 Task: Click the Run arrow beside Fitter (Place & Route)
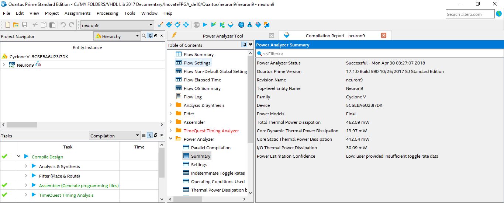34,176
